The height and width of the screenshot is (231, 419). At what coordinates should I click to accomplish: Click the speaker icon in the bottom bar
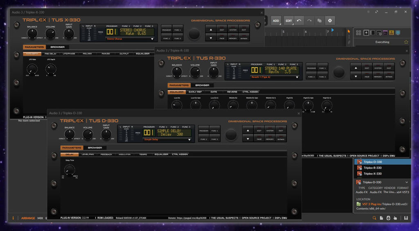[388, 218]
